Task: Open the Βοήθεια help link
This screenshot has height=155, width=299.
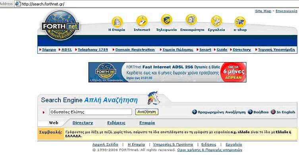Action: point(261,112)
